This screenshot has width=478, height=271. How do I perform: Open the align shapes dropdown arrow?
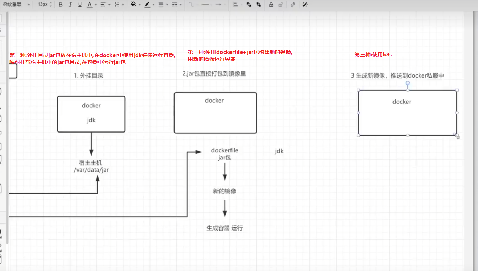[x=241, y=5]
